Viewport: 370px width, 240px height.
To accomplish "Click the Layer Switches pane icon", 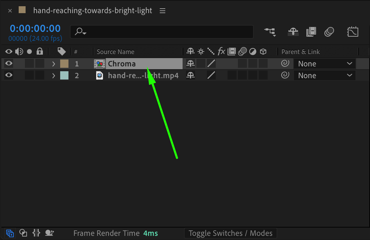I will point(10,233).
